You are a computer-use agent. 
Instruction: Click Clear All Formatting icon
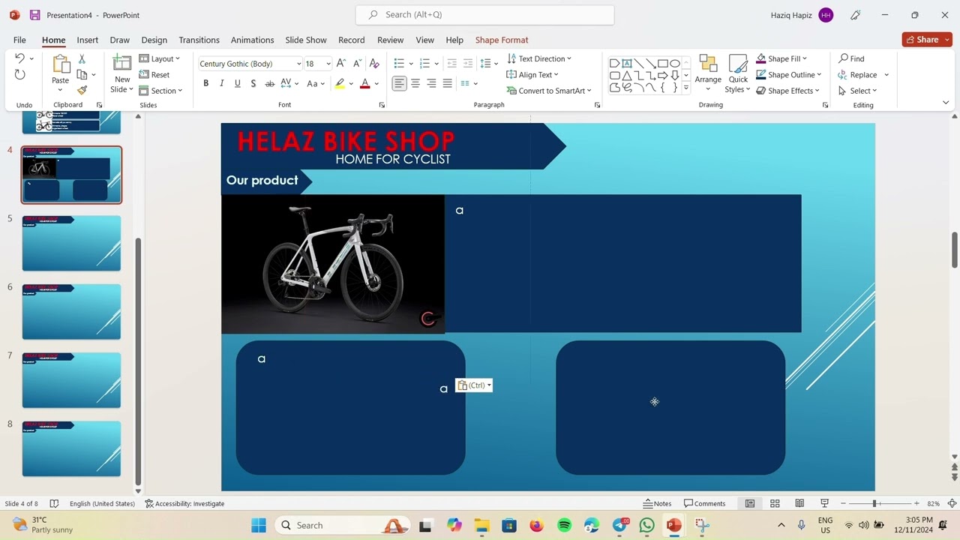click(374, 64)
